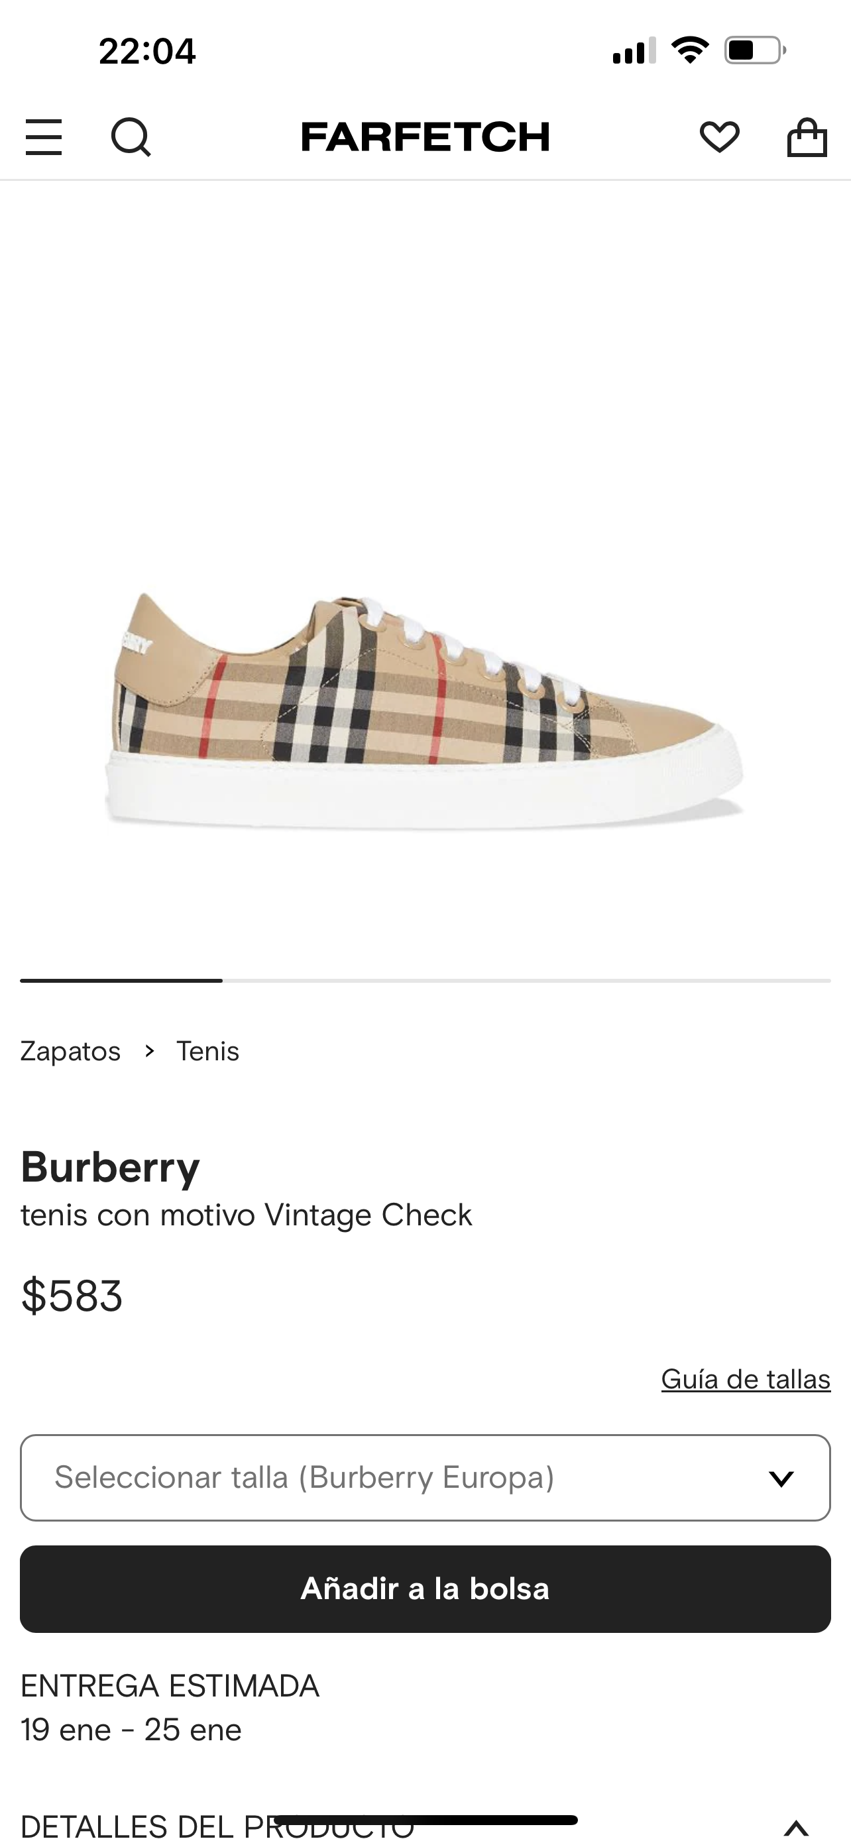
Task: Add item to wishlist via heart icon
Action: pyautogui.click(x=721, y=137)
